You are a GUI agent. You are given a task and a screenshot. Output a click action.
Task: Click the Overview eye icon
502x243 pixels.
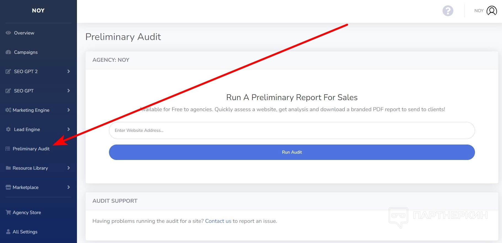(x=8, y=33)
